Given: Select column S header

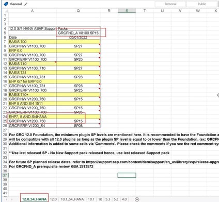Looking at the screenshot, I should 127,11.
